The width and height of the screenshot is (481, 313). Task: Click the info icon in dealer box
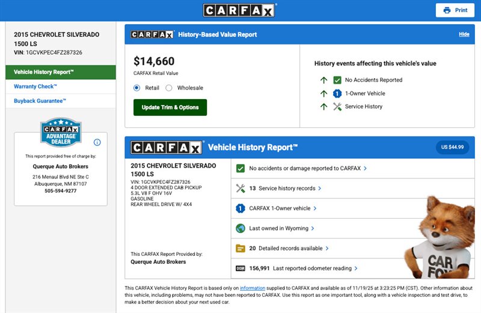[97, 142]
